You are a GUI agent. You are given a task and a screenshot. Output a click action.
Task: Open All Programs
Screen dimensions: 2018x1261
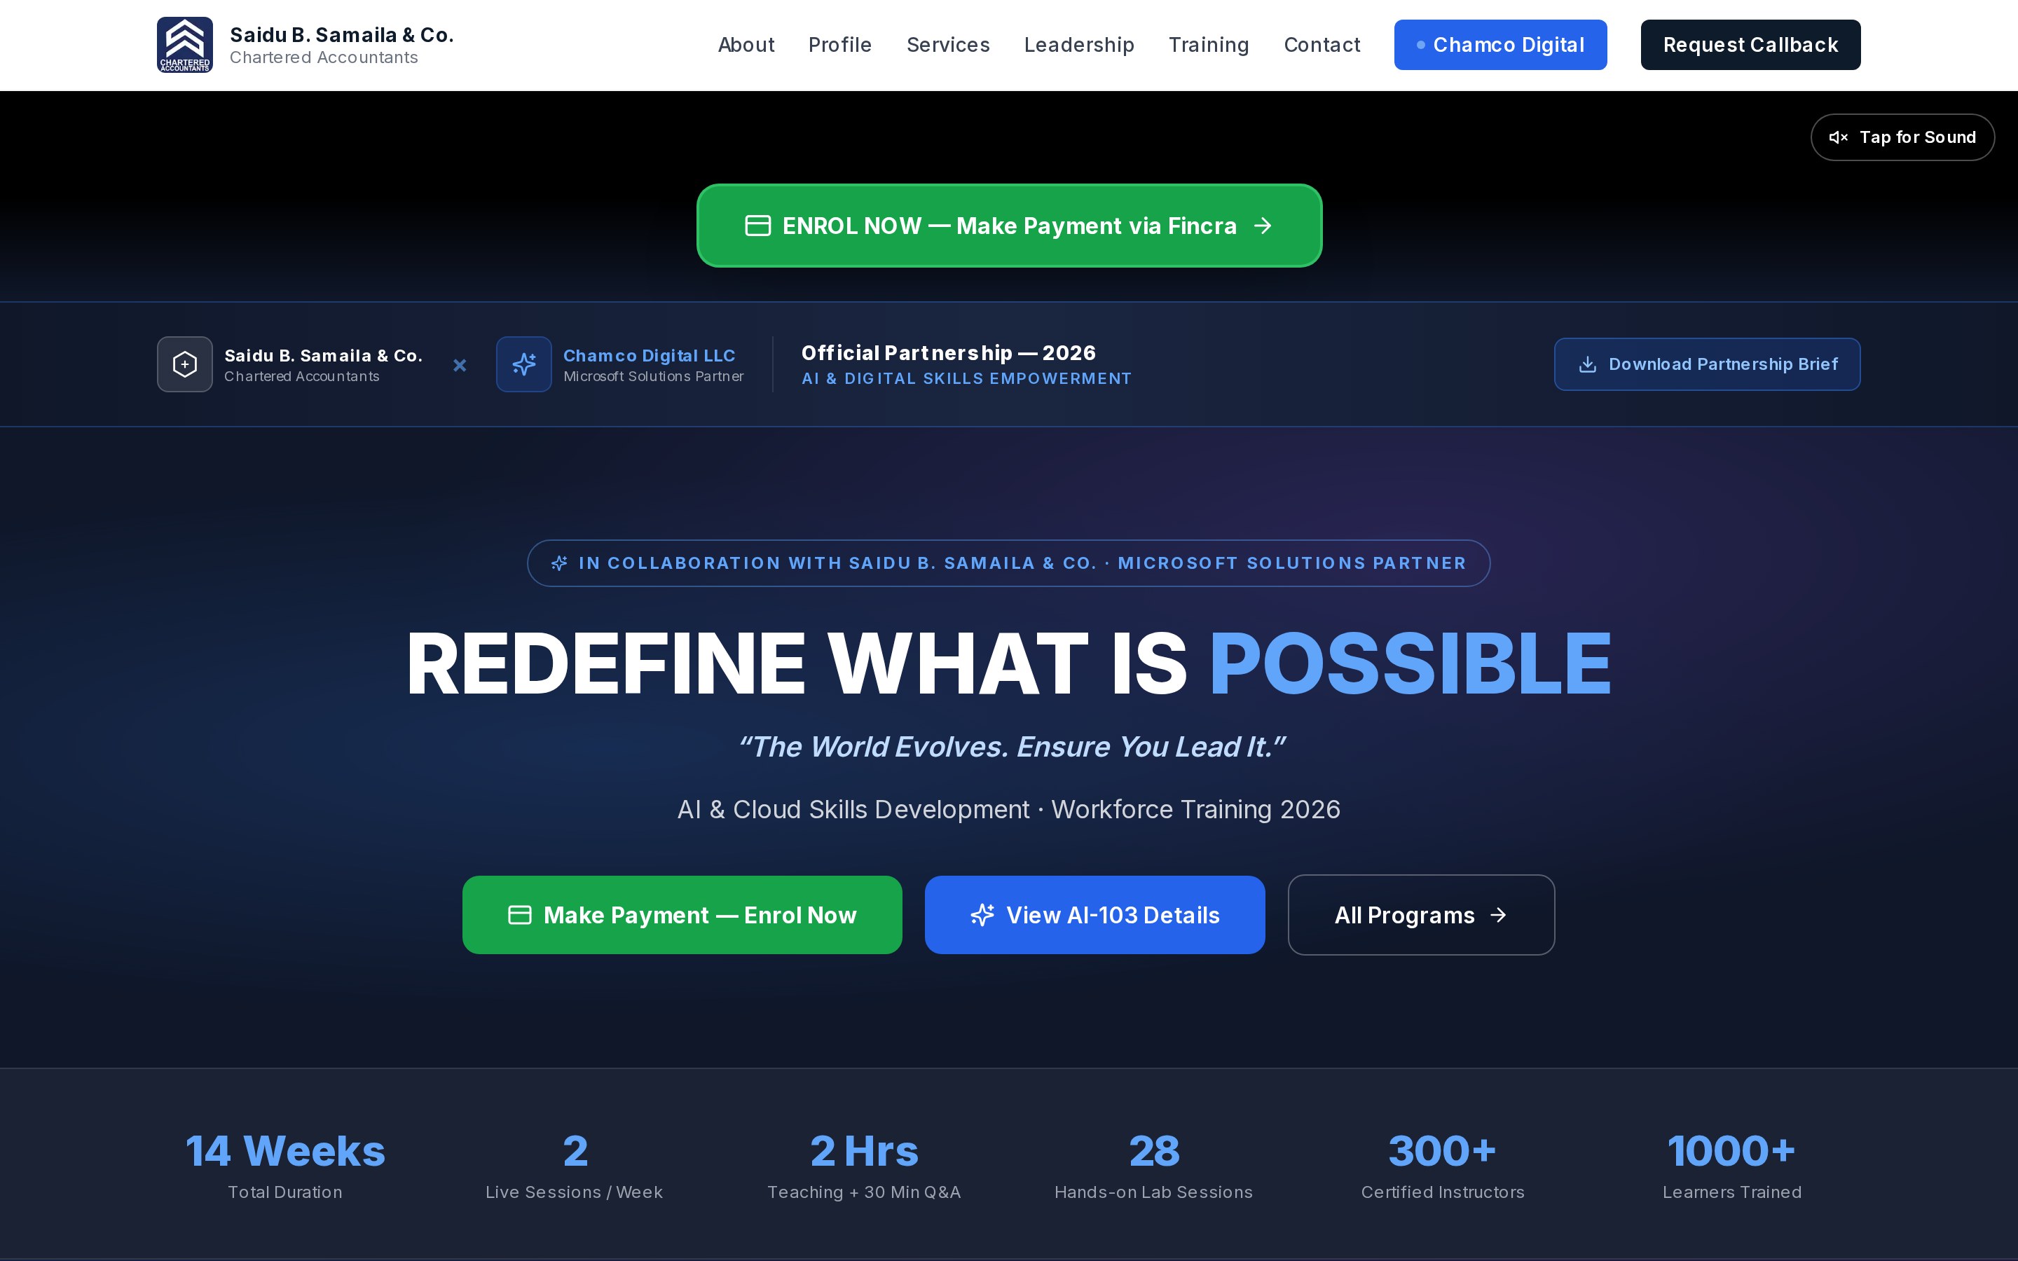point(1421,915)
